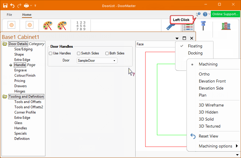Click Tooling and Definition folder icon

(x=5, y=97)
